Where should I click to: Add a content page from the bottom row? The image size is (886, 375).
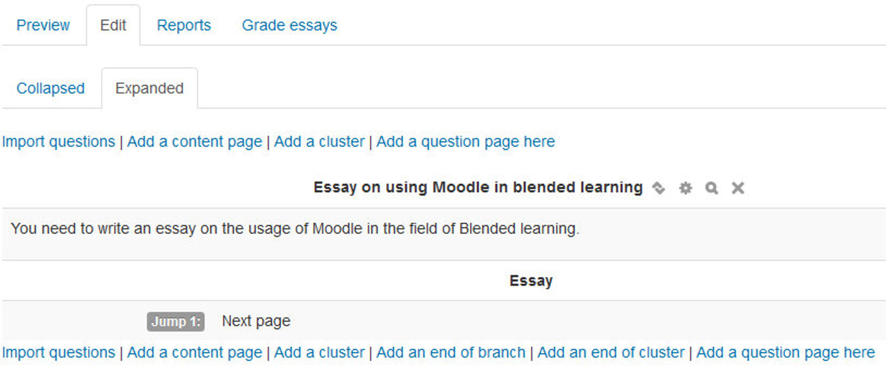tap(193, 352)
